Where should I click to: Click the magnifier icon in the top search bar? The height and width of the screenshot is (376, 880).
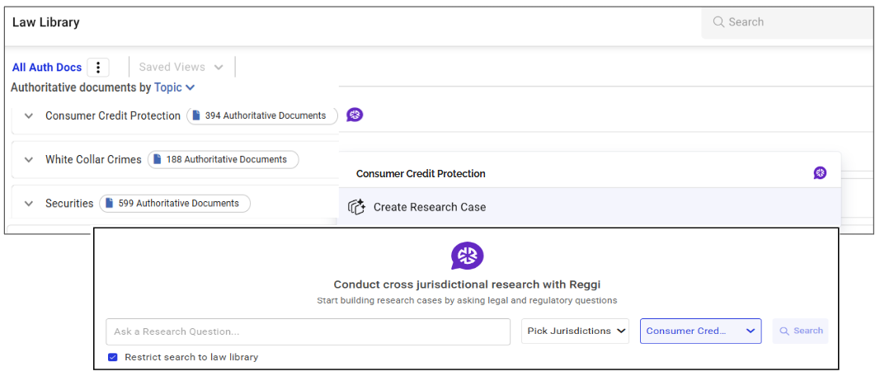718,22
